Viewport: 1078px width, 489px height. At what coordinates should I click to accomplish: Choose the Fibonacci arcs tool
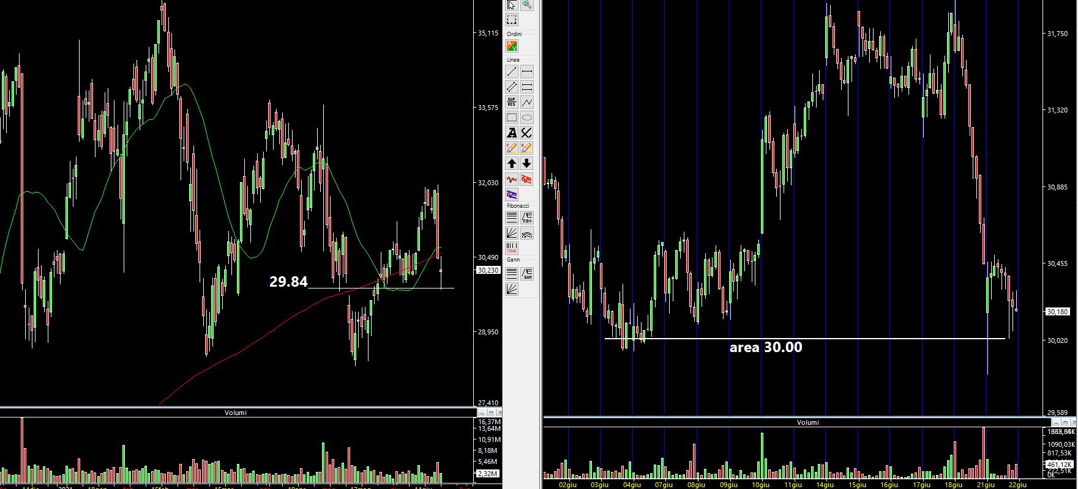[527, 233]
